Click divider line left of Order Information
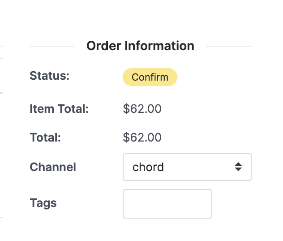Screen dimensions: 283x241 (x=51, y=46)
